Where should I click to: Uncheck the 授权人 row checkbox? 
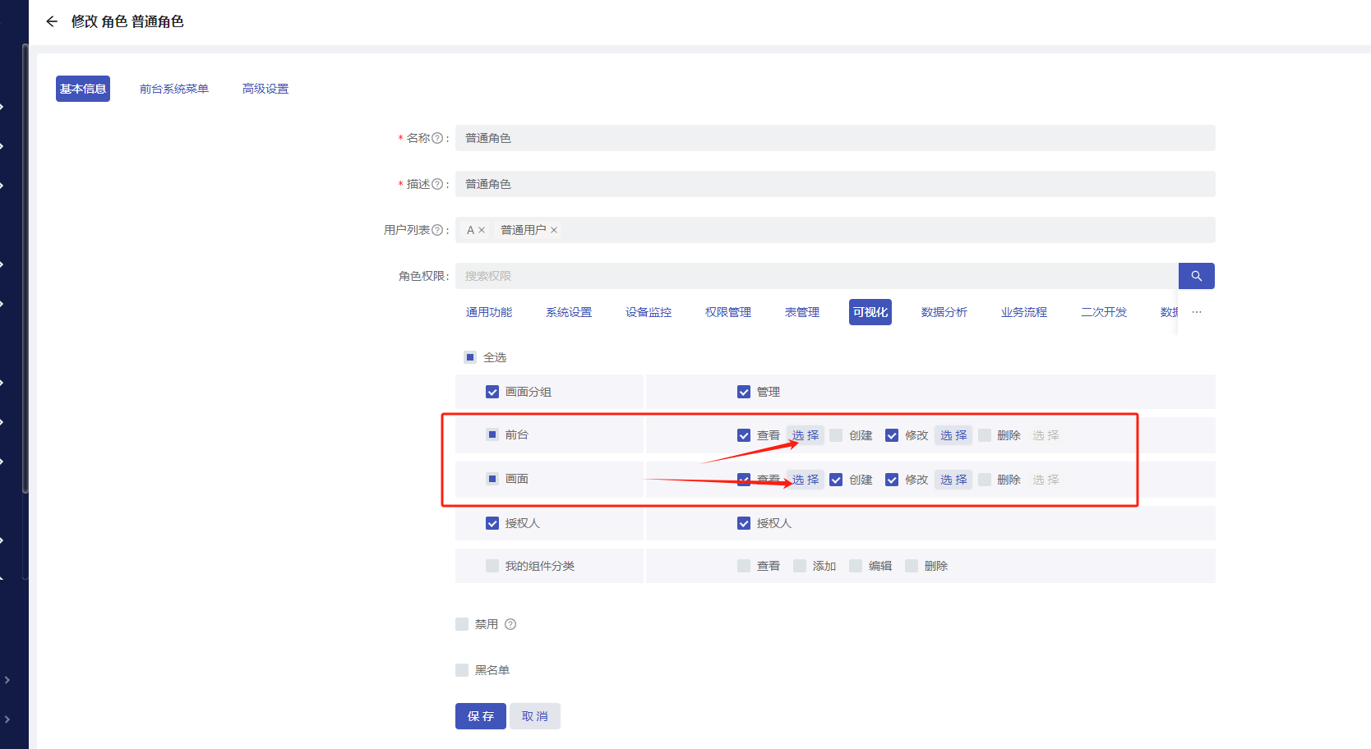coord(492,523)
